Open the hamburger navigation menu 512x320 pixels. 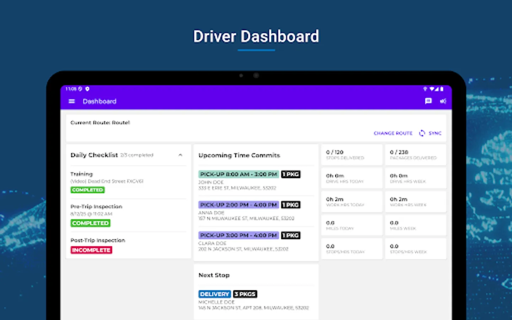click(71, 101)
